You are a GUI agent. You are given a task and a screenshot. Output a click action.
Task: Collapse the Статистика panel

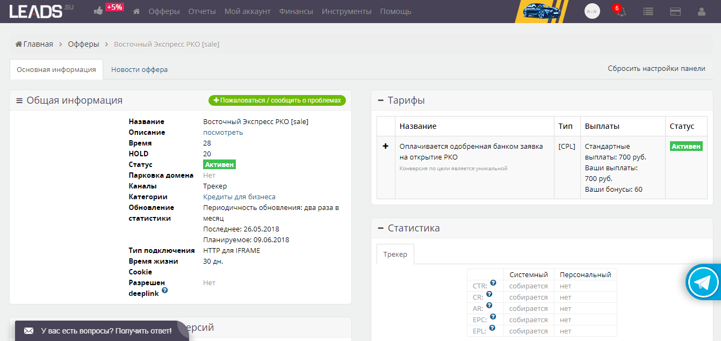tap(380, 228)
